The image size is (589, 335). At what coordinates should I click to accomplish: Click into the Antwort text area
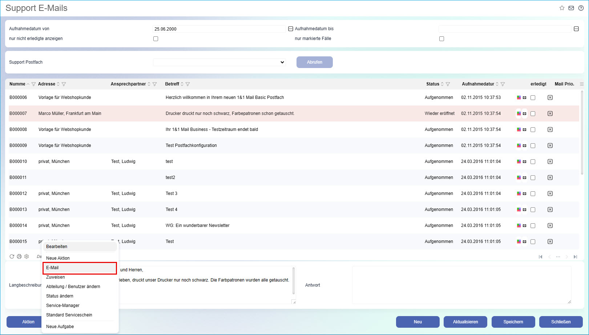461,285
